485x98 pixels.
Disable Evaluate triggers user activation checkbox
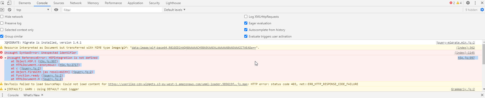click(246, 36)
